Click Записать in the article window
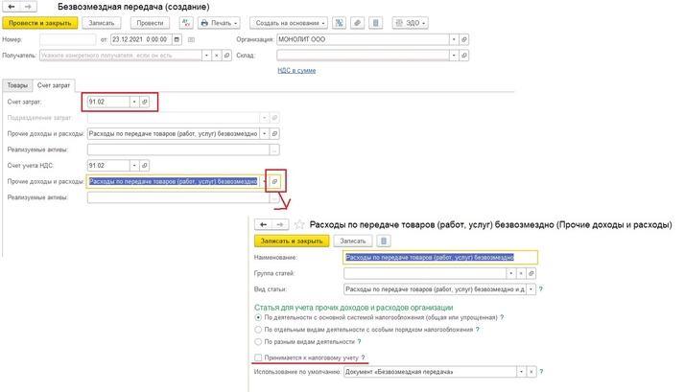This screenshot has height=392, width=685. tap(352, 241)
